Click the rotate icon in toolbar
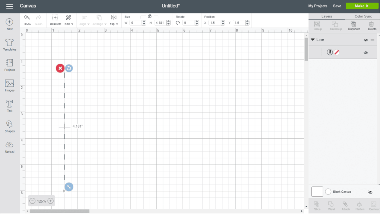 tap(178, 23)
